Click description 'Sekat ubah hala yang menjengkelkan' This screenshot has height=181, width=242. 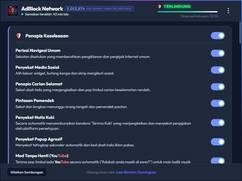[x=83, y=90]
